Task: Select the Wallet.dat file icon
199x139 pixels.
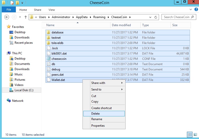Action: coord(49,80)
